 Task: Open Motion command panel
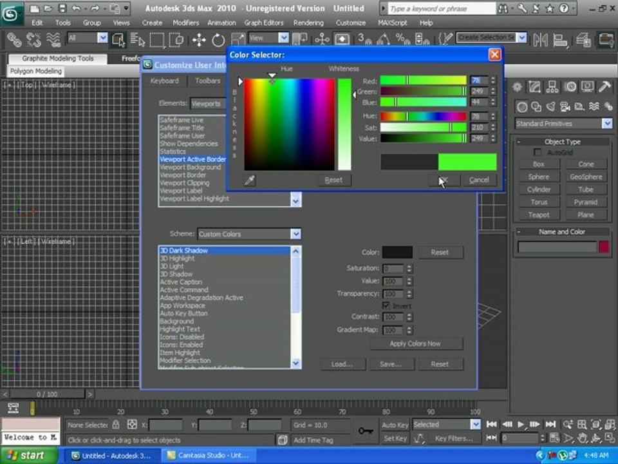(570, 86)
